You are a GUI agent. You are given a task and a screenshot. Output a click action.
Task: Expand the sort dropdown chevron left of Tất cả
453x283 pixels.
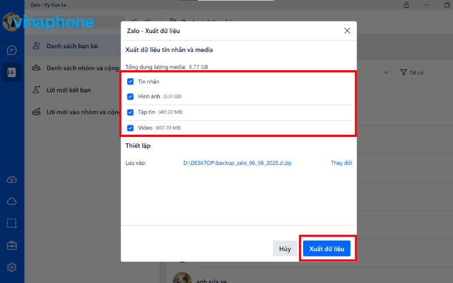click(x=386, y=72)
